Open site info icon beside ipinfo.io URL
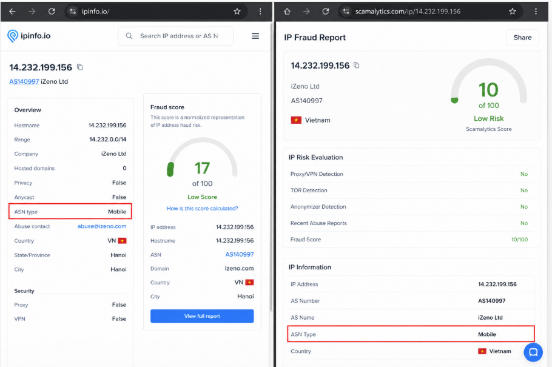The height and width of the screenshot is (367, 552). [73, 12]
